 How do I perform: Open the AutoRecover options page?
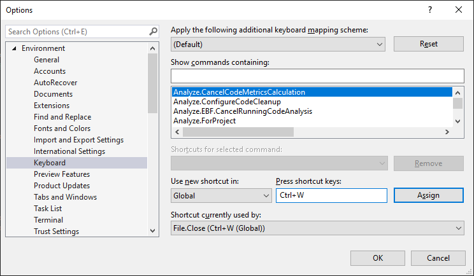point(55,83)
